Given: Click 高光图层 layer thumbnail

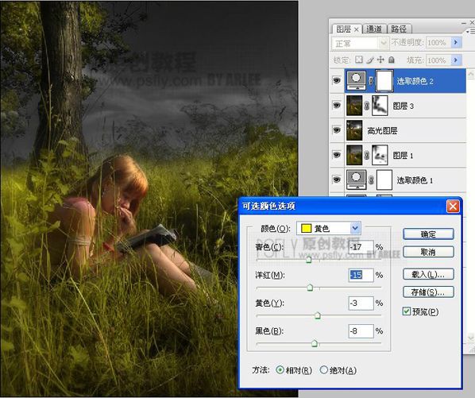Looking at the screenshot, I should click(x=354, y=130).
